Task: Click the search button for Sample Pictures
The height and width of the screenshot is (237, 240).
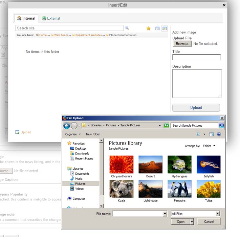Action: click(x=221, y=125)
